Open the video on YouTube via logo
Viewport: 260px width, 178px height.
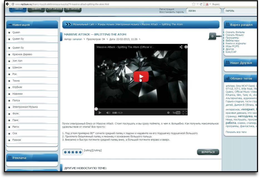(x=176, y=113)
